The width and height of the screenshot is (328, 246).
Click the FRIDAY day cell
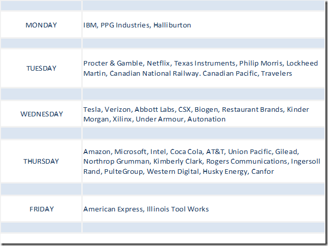41,209
